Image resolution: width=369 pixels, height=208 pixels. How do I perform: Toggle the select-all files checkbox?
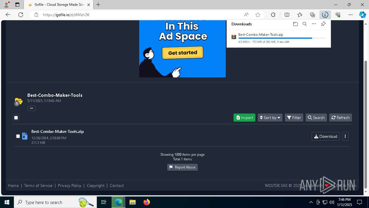(x=16, y=118)
